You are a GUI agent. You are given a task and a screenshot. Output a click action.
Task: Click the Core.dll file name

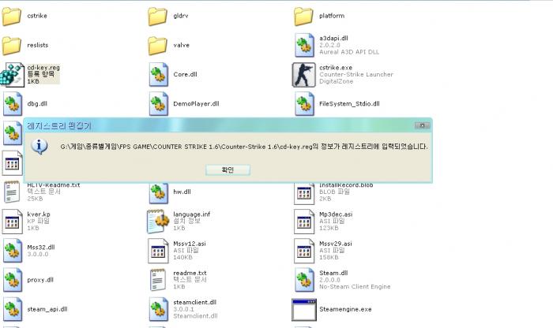(185, 74)
